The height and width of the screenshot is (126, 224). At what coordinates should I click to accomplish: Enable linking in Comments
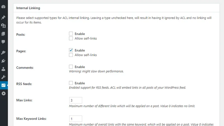point(71,67)
